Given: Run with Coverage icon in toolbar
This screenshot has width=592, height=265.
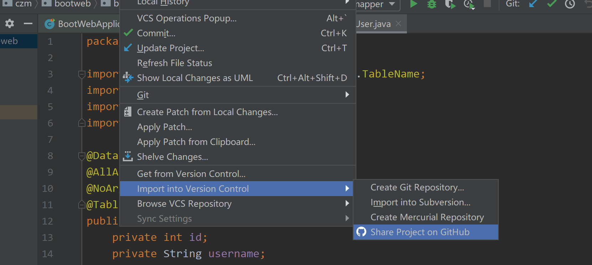Looking at the screenshot, I should click(x=450, y=5).
